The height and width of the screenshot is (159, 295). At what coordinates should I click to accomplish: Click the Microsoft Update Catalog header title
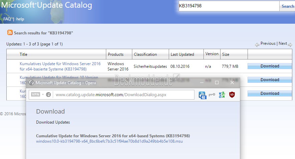click(x=46, y=5)
